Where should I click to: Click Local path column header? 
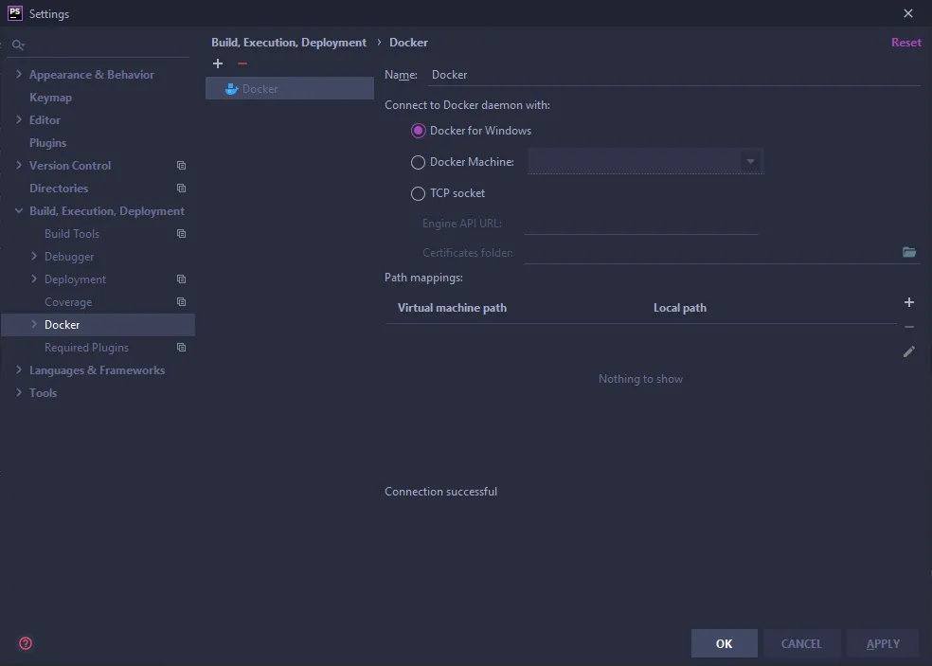tap(680, 308)
